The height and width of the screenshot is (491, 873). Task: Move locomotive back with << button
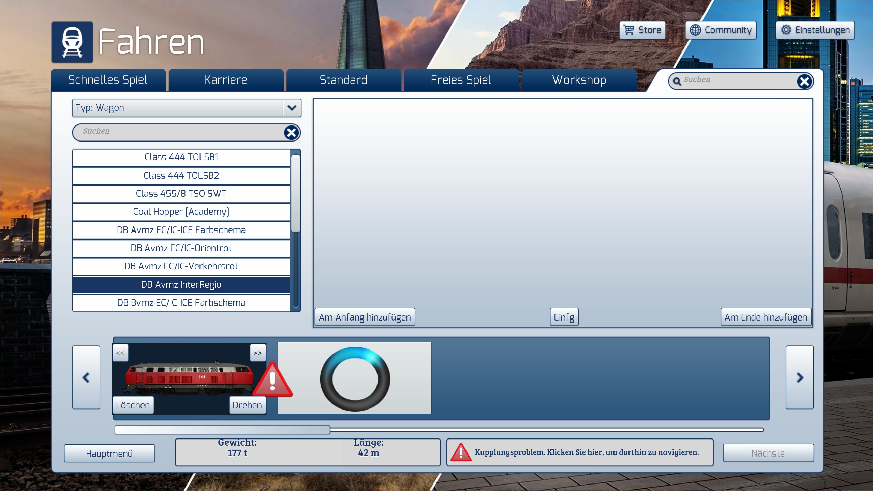120,353
